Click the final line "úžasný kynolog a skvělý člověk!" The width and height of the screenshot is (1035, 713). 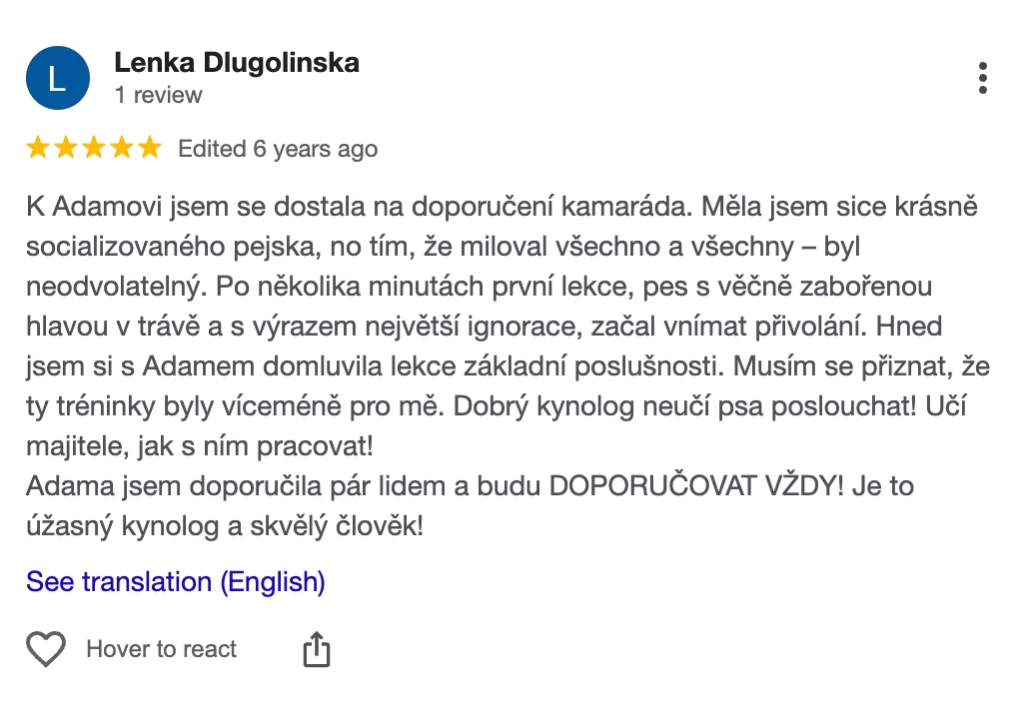click(x=225, y=526)
